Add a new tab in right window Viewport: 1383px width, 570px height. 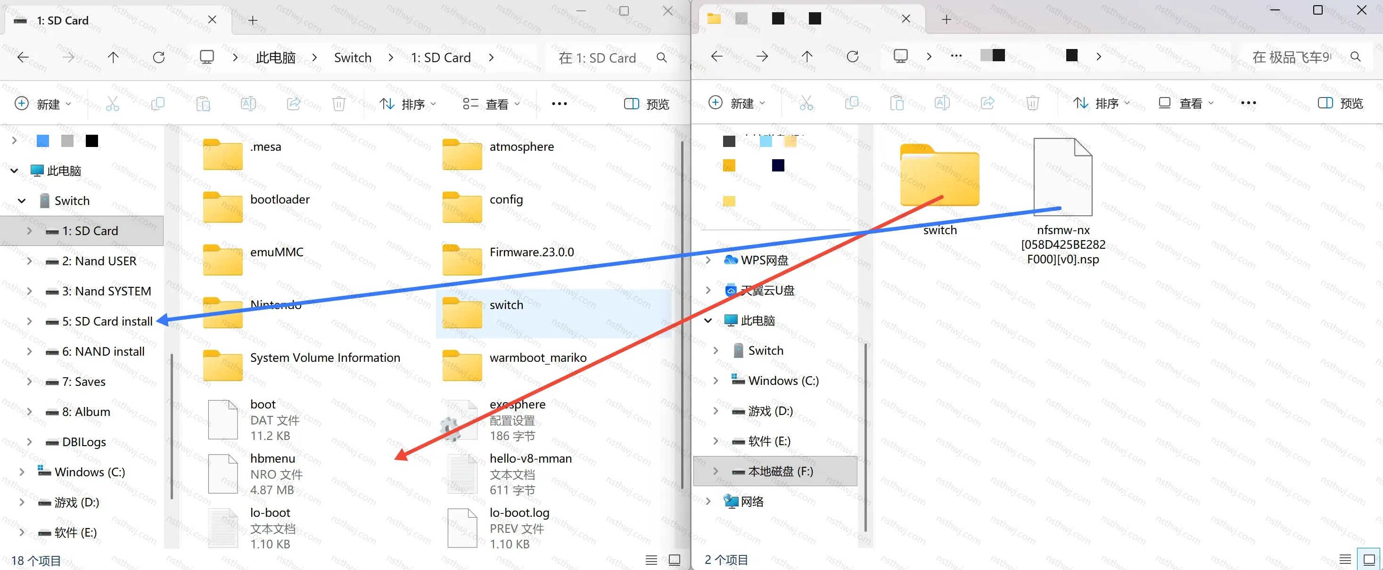[x=947, y=19]
